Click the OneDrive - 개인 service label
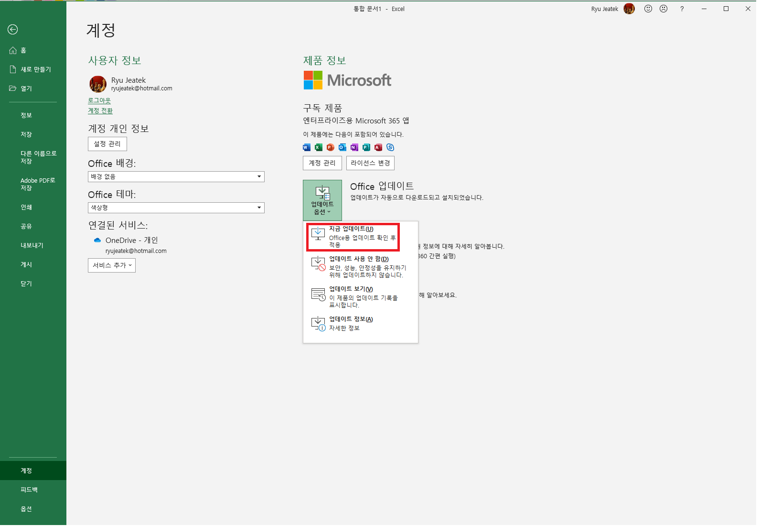Screen dimensions: 760x526 click(132, 240)
